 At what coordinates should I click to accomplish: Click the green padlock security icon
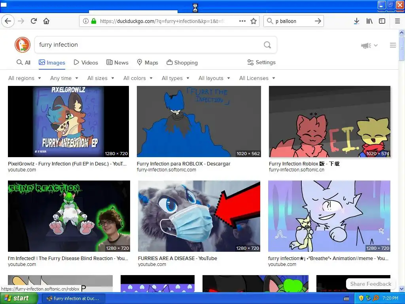[94, 21]
